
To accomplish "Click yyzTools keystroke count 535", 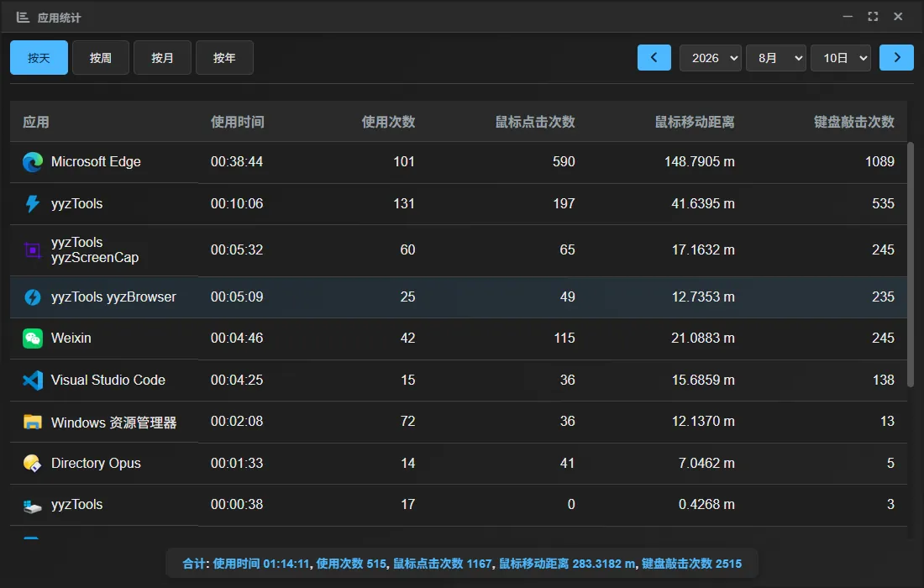I will (x=884, y=204).
